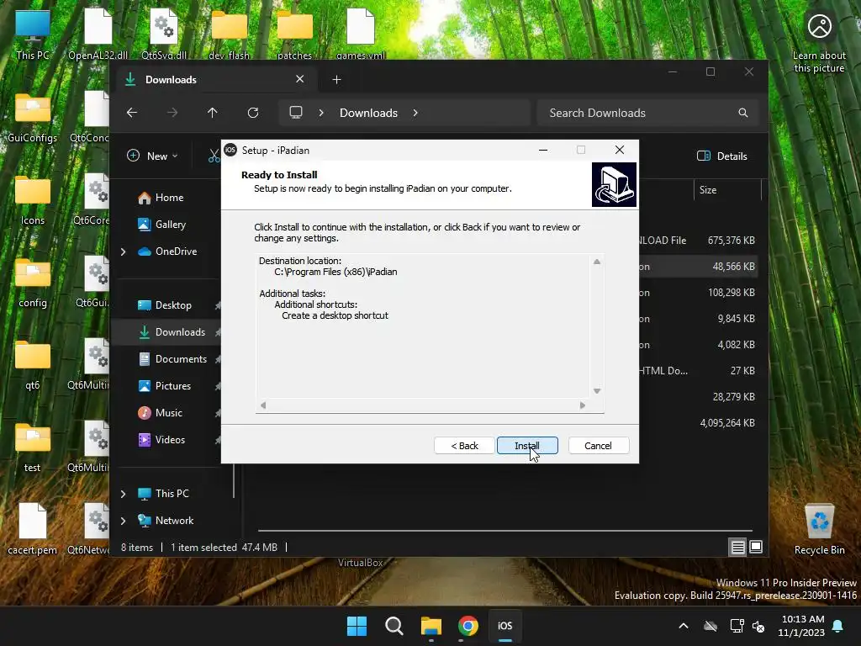Click the PC icon in address bar
861x646 pixels.
click(296, 113)
